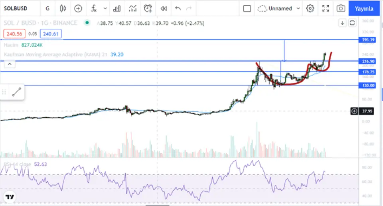Toggle the layout selection square
This screenshot has width=383, height=206.
tap(247, 8)
